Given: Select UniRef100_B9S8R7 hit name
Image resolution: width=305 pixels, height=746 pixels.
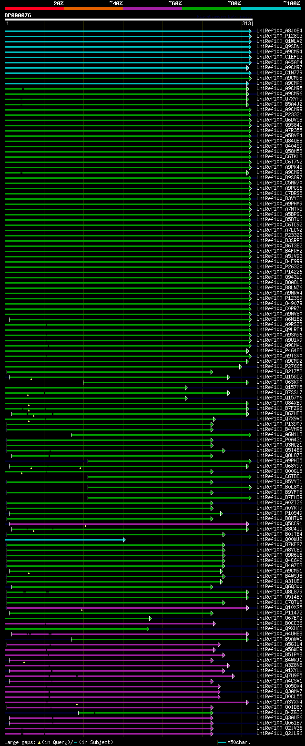Looking at the screenshot, I should pos(279,178).
